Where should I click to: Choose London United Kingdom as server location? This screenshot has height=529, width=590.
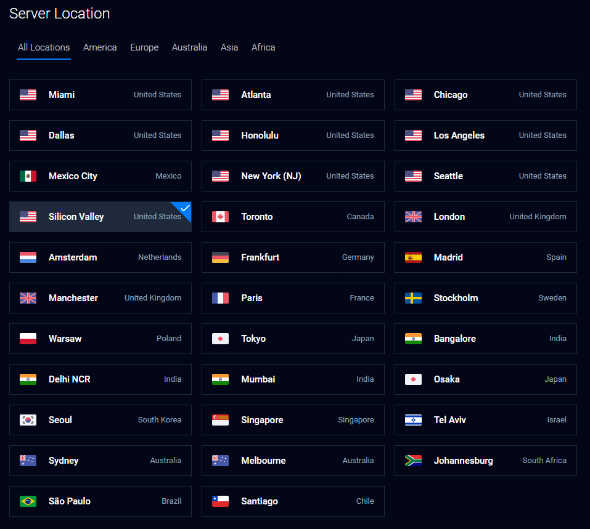tap(485, 217)
